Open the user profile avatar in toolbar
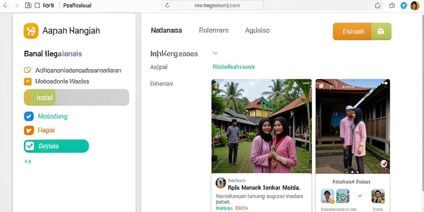 click(x=415, y=5)
